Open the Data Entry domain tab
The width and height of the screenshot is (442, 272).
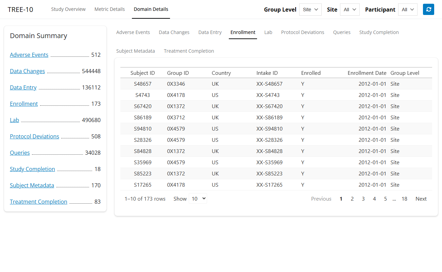point(210,32)
